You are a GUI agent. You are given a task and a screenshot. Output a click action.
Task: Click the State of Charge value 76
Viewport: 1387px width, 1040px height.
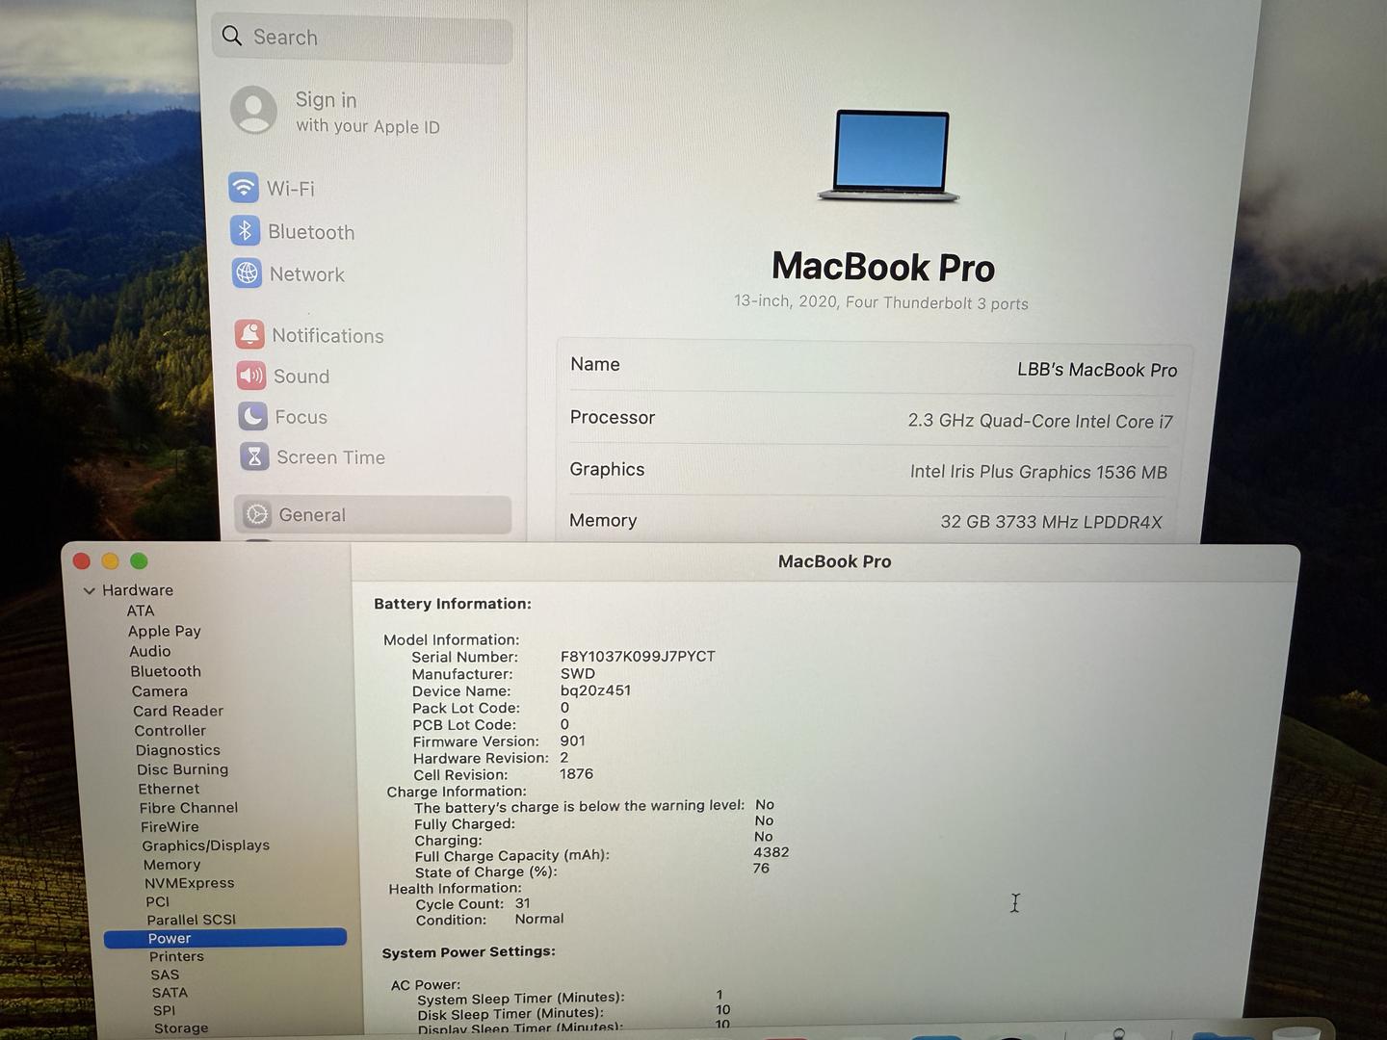761,868
